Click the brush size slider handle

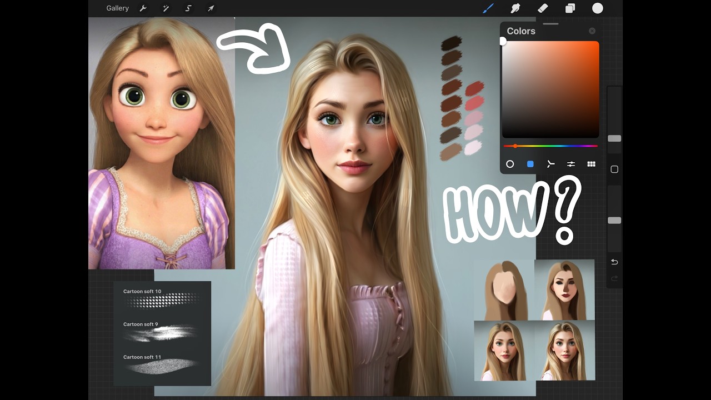(614, 138)
